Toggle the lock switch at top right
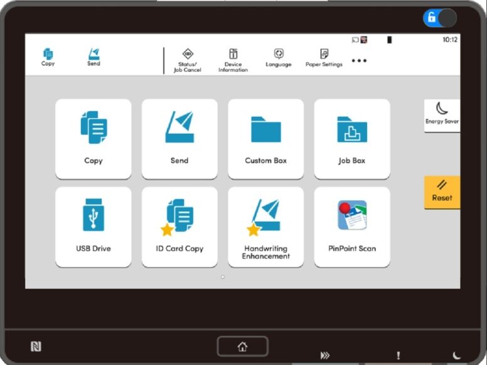This screenshot has width=487, height=365. click(439, 18)
